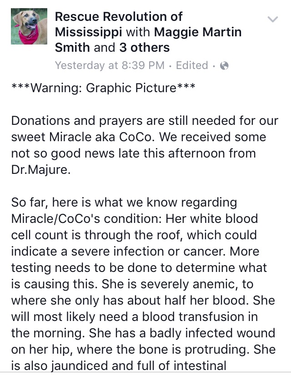Click the globe public audience icon

tap(224, 65)
